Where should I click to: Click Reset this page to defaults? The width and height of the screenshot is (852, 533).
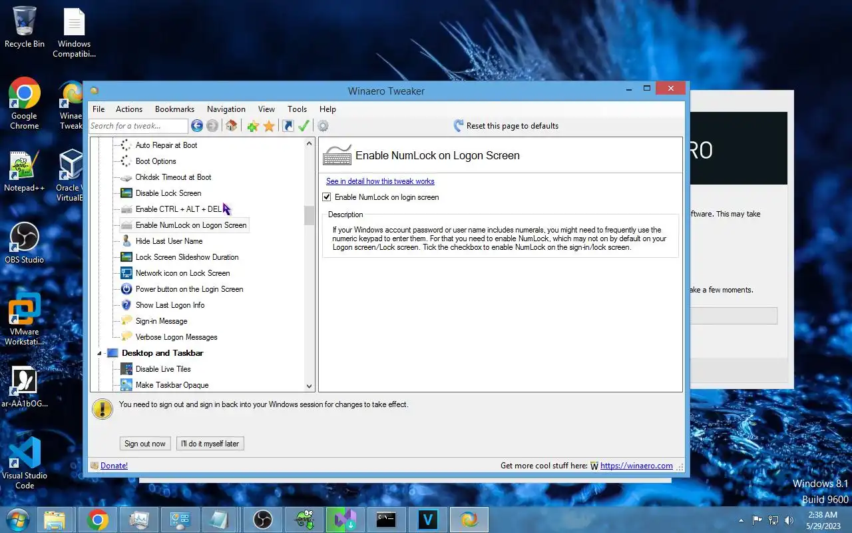[506, 126]
